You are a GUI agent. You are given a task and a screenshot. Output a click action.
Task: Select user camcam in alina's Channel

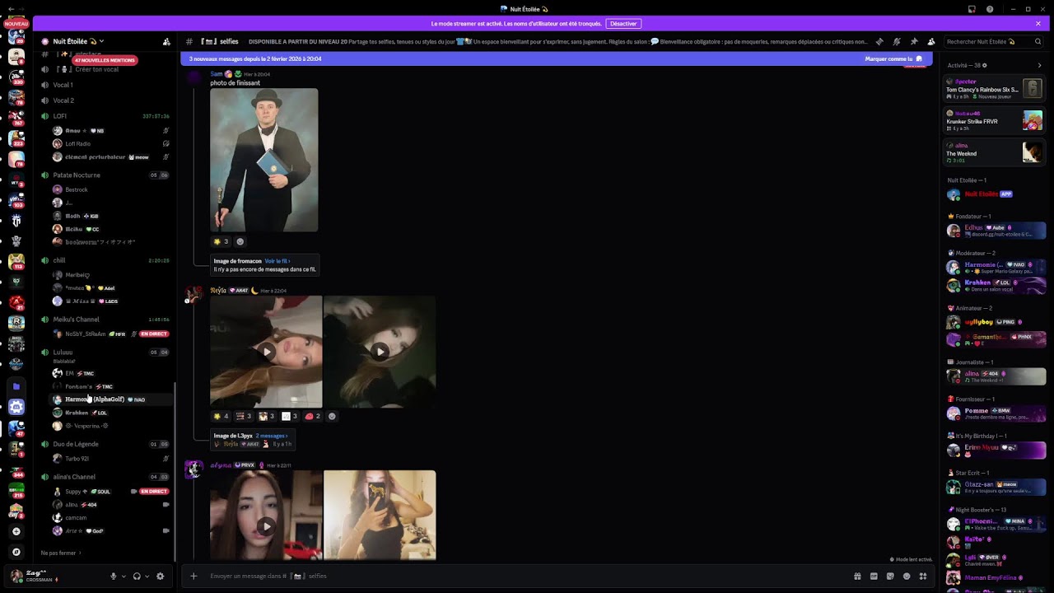point(110,517)
